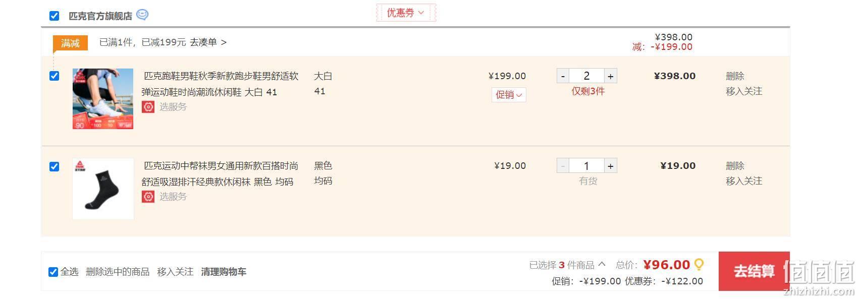Click the 选服务 icon under black socks
859x300 pixels.
point(148,197)
